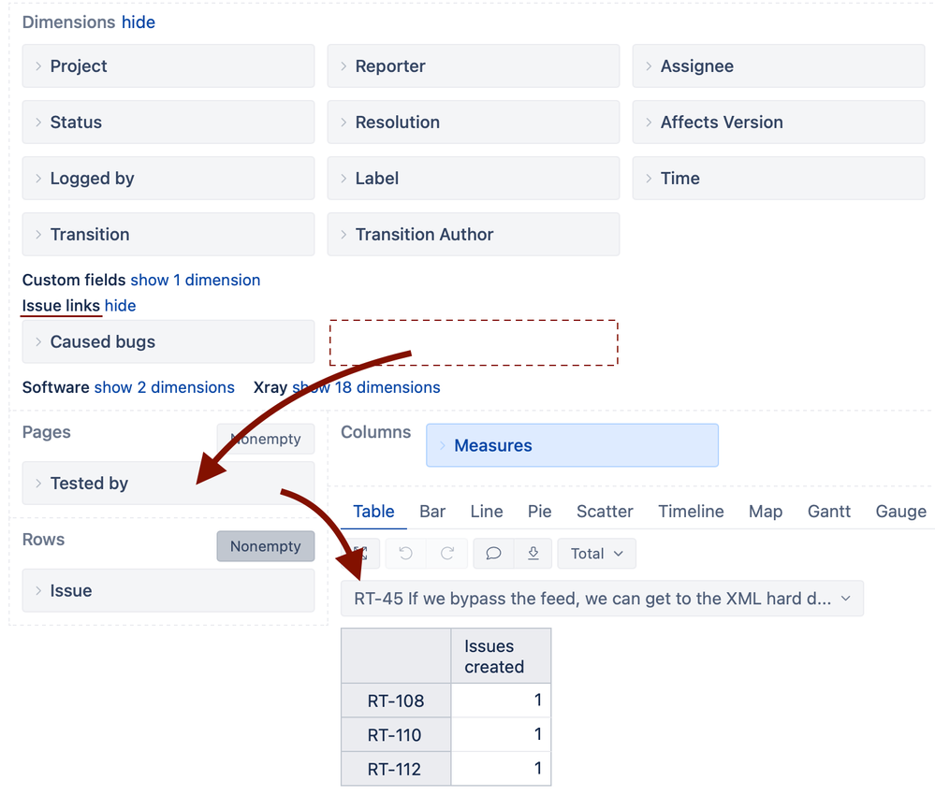Expand Measures in Columns
Viewport: 935px width, 810px height.
[x=572, y=445]
